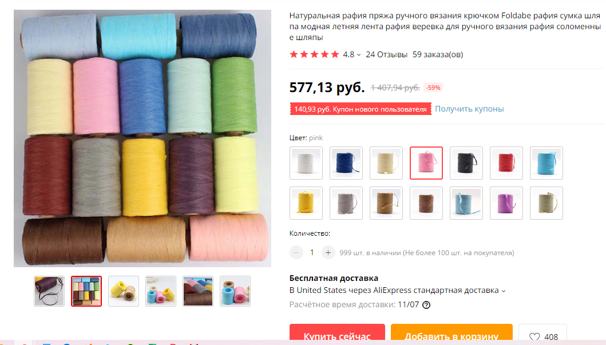
Task: Click the Добавить в корзину button
Action: click(451, 334)
